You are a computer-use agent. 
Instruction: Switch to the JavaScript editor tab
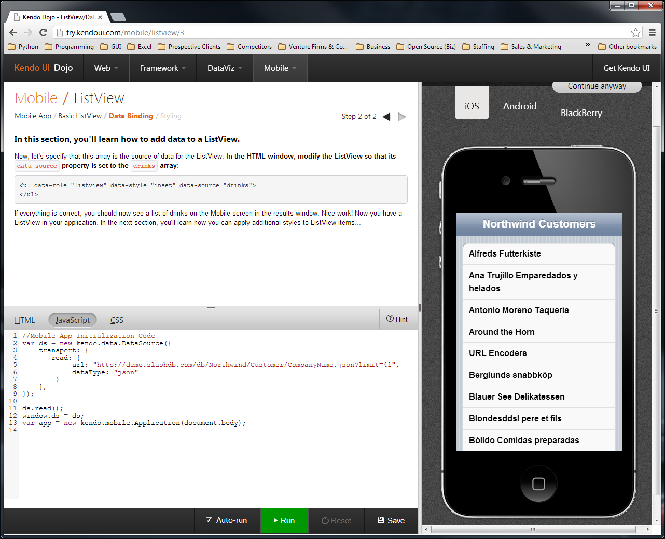point(73,320)
